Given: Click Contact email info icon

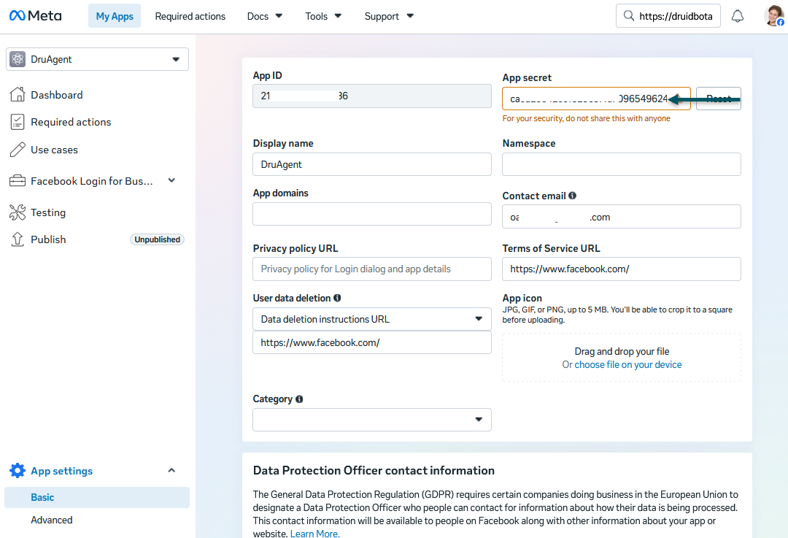Looking at the screenshot, I should click(573, 196).
